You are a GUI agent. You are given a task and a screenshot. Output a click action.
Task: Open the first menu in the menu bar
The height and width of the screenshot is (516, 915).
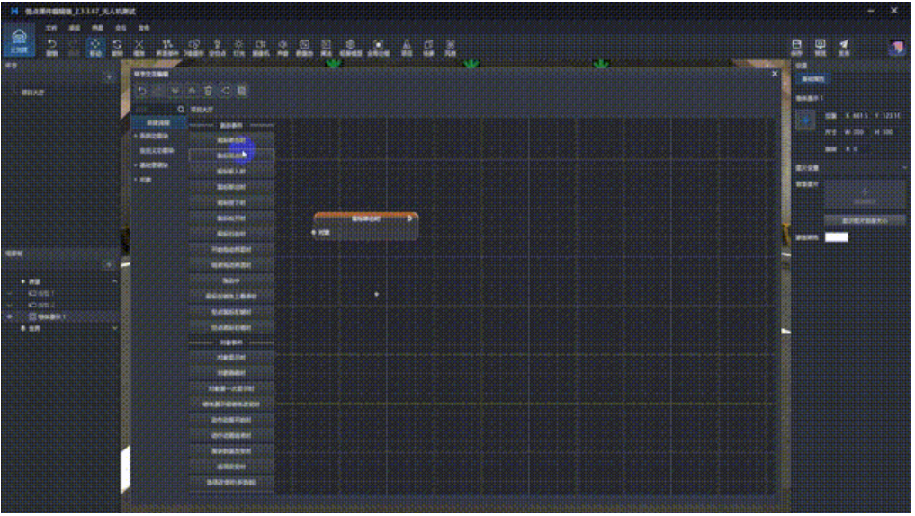click(x=51, y=29)
